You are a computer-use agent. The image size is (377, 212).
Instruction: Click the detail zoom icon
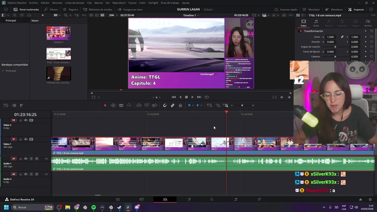click(218, 105)
